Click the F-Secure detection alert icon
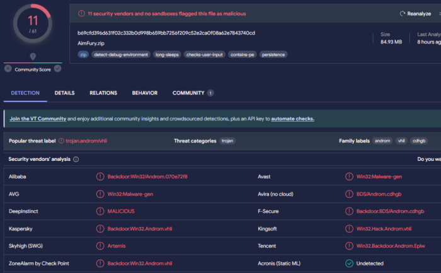This screenshot has width=441, height=273. point(349,211)
